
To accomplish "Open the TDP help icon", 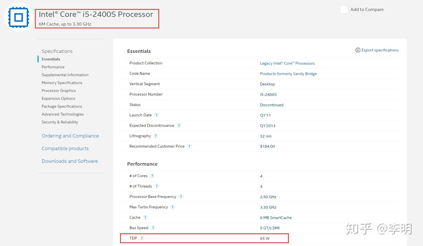I will click(142, 238).
